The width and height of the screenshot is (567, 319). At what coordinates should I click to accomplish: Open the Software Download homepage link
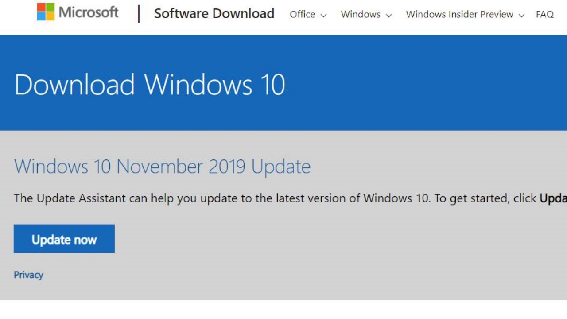click(214, 14)
